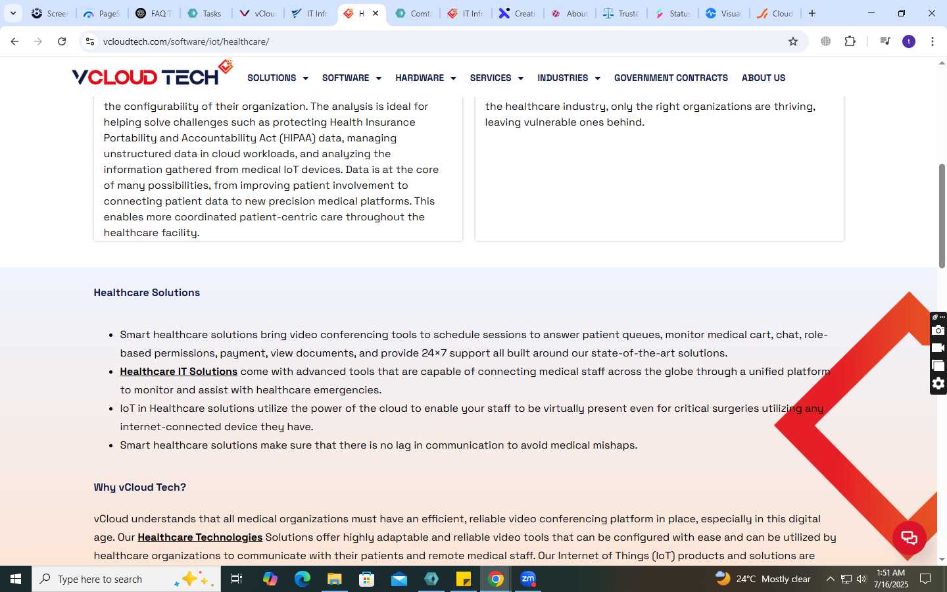Click the camera screenshot icon in side widget

tap(938, 330)
